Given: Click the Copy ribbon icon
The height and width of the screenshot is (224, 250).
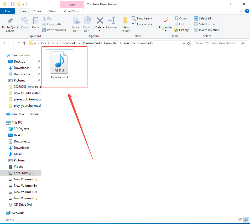Looking at the screenshot, I should coord(24,21).
